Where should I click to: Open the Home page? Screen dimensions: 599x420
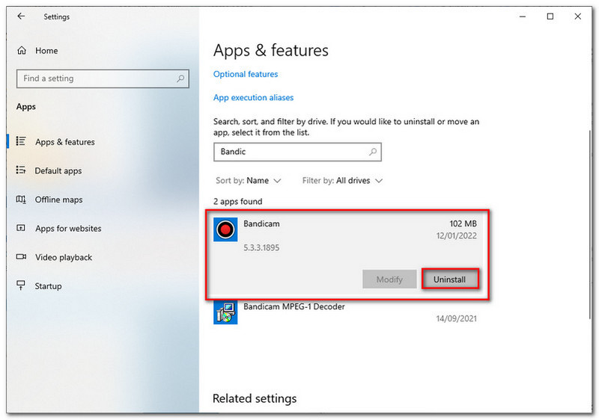pos(46,51)
